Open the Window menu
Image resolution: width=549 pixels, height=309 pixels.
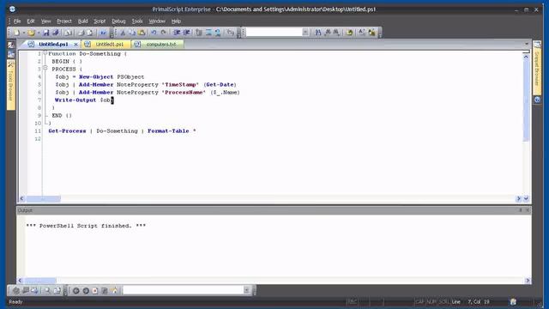click(157, 21)
